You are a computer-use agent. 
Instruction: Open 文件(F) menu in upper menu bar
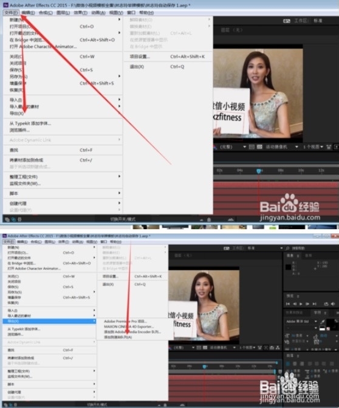pos(11,13)
